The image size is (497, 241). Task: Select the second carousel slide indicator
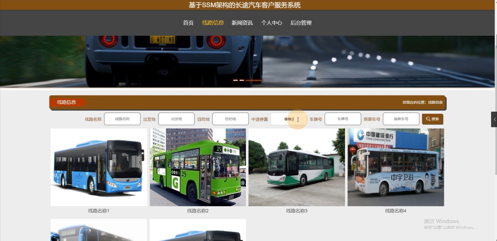click(x=241, y=80)
